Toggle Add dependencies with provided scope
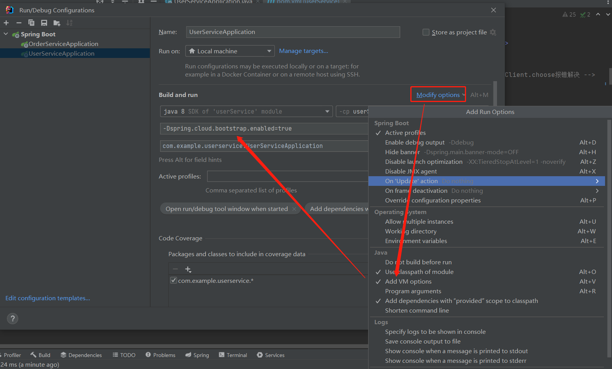This screenshot has height=369, width=612. (486, 301)
